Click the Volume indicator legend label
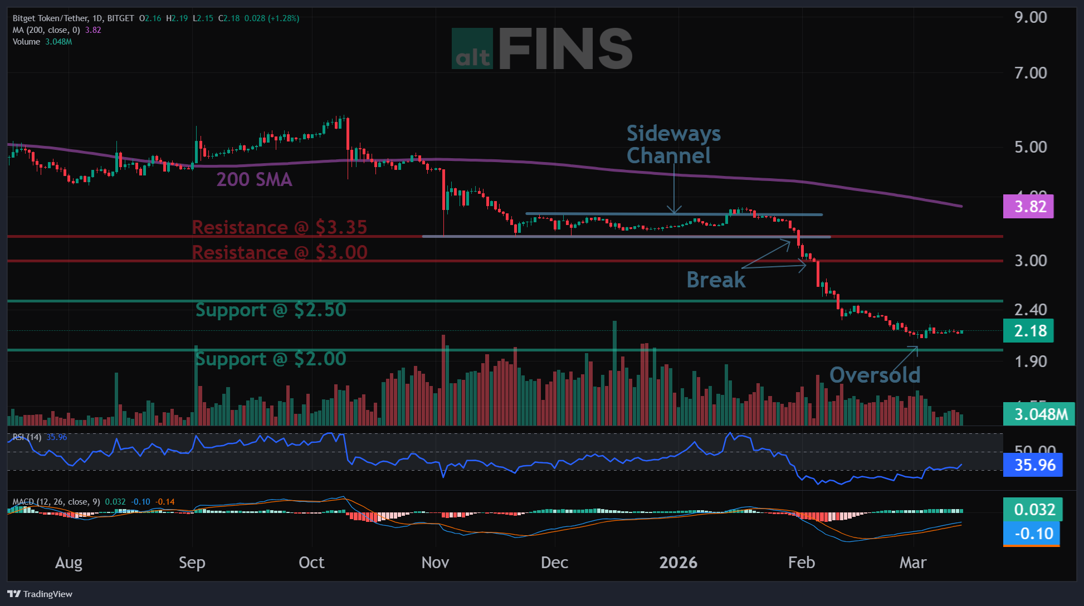This screenshot has width=1084, height=606. click(26, 42)
